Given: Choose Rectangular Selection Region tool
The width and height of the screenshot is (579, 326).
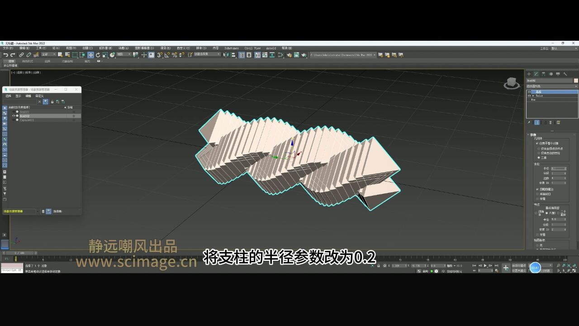Looking at the screenshot, I should tap(75, 55).
